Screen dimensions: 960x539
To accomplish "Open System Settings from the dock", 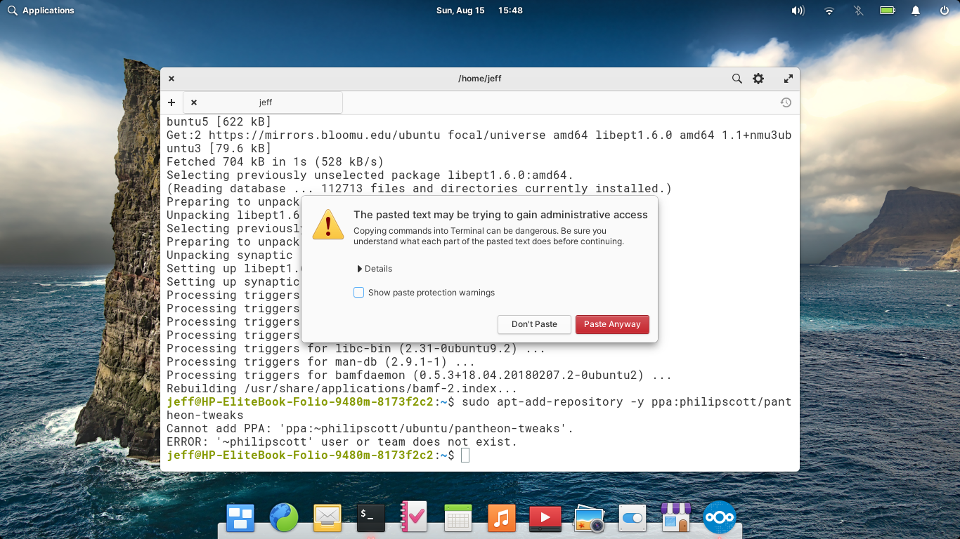I will 633,518.
